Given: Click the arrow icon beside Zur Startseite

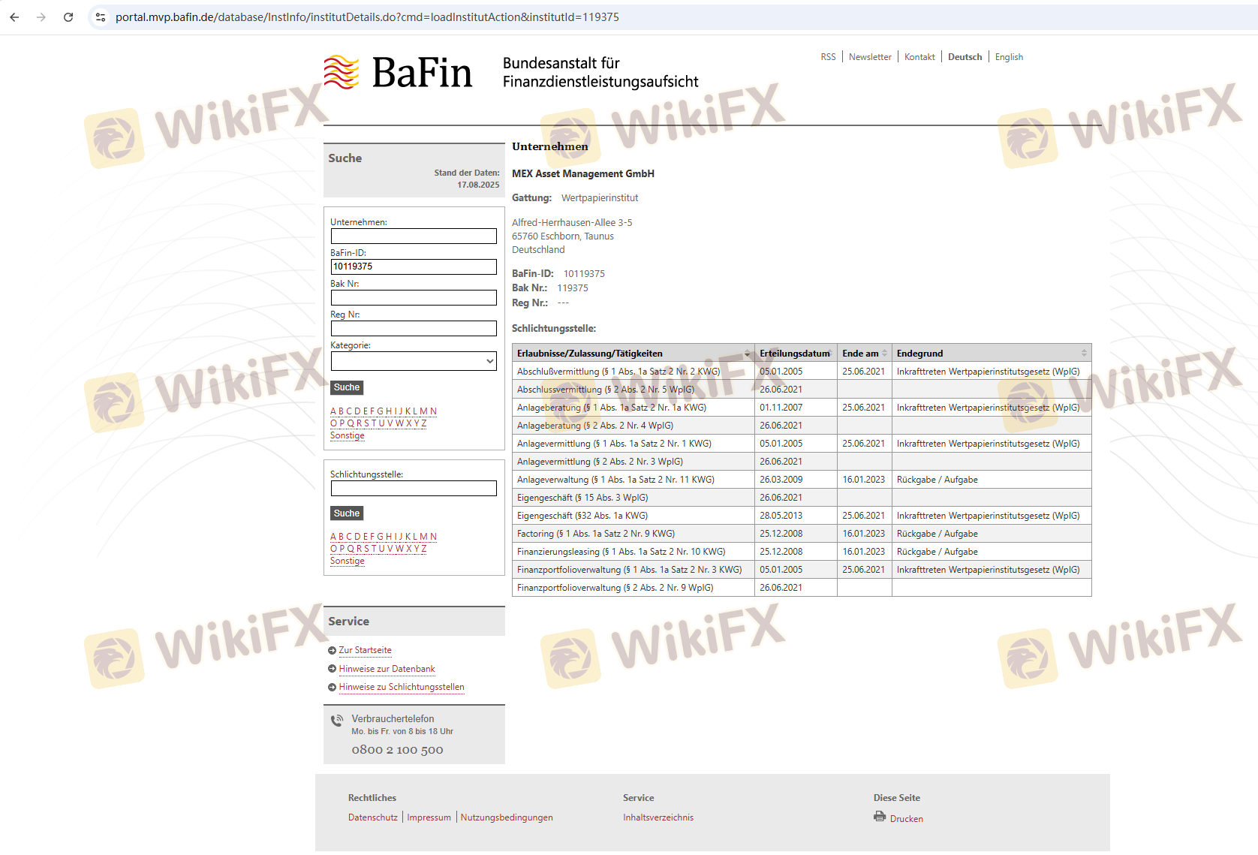Looking at the screenshot, I should (x=332, y=651).
